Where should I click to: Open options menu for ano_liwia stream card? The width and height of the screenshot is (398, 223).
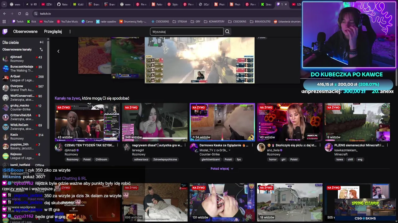320,145
